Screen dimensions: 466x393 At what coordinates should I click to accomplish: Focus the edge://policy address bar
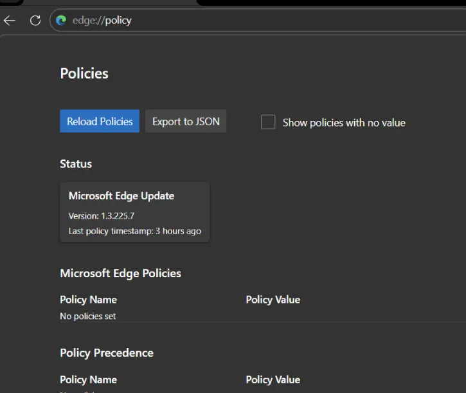pyautogui.click(x=258, y=20)
